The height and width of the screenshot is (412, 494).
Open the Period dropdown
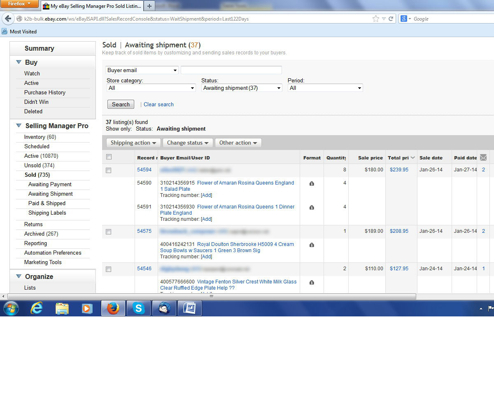coord(325,88)
